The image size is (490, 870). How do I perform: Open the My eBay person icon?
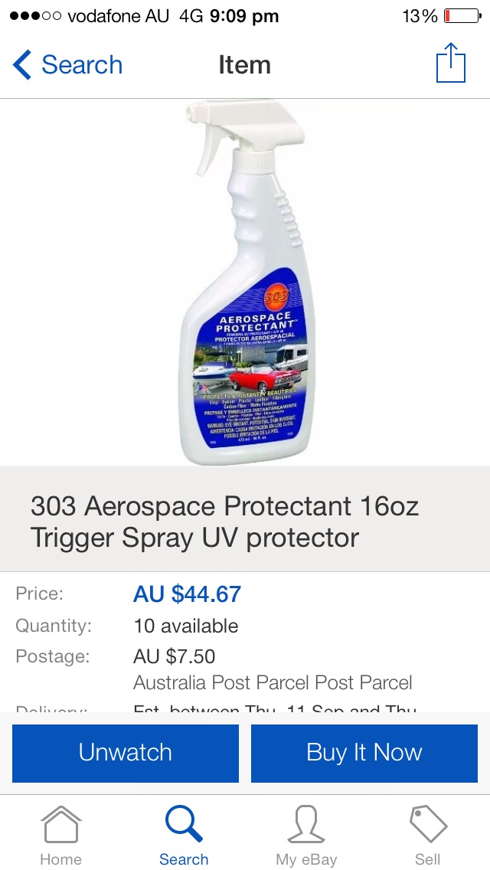[305, 825]
